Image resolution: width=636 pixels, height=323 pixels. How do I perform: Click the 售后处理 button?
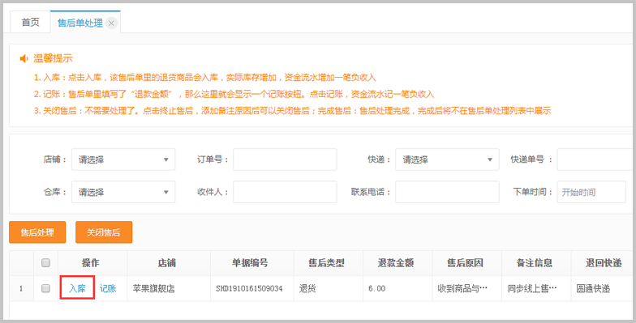(x=37, y=232)
